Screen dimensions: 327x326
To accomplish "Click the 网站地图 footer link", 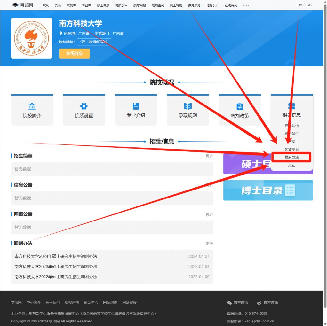I will point(110,303).
